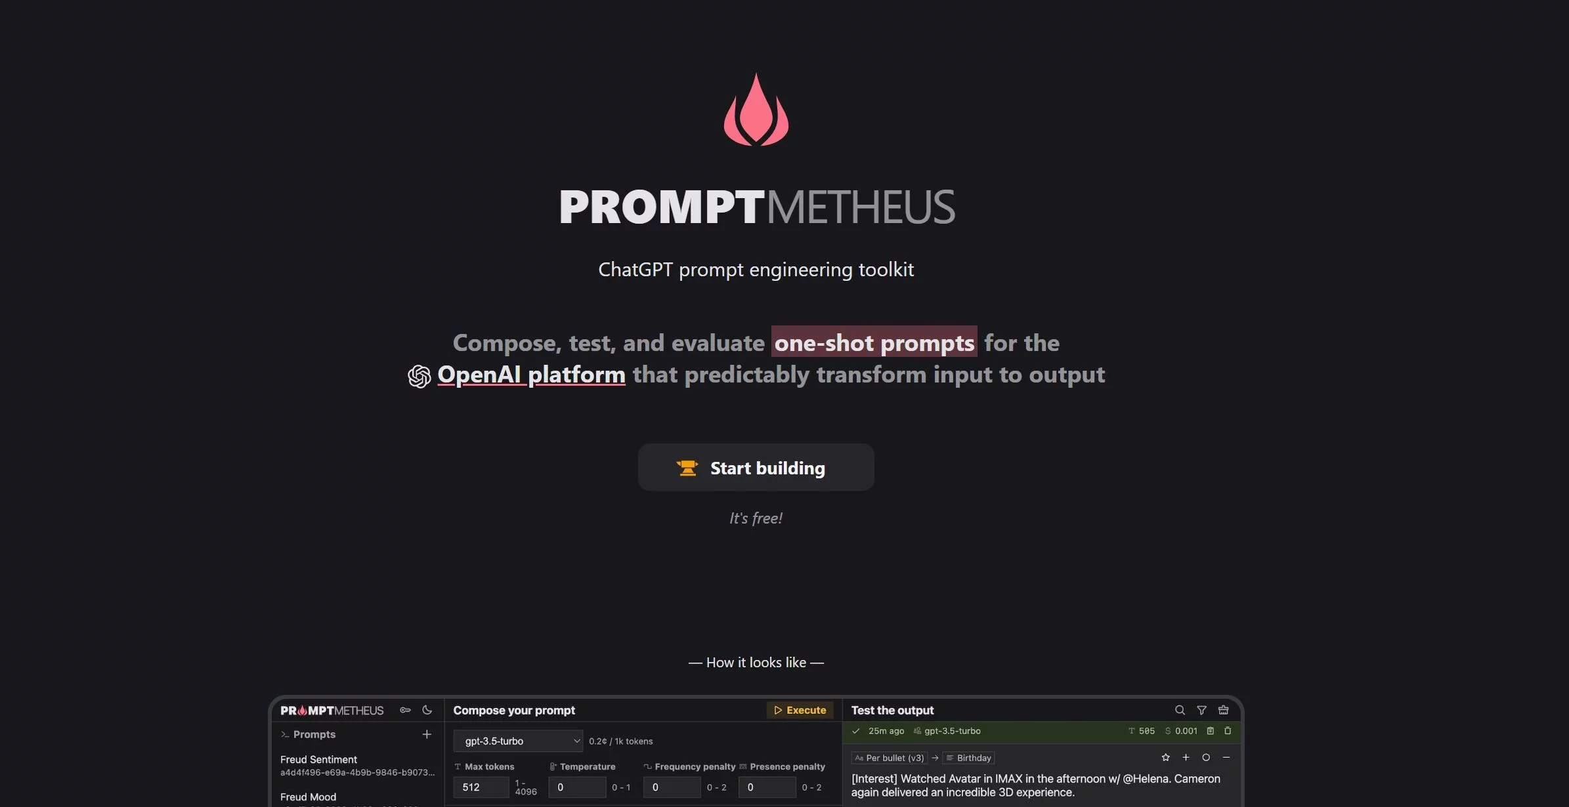Enable the presence penalty checkbox control
Screen dimensions: 1569x807
tap(742, 767)
